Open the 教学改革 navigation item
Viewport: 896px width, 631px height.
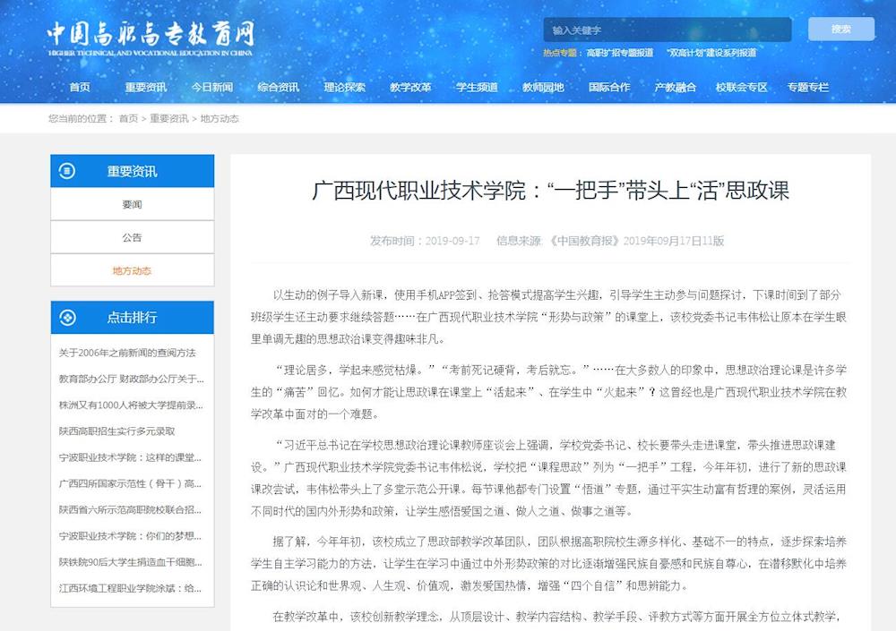(x=410, y=88)
